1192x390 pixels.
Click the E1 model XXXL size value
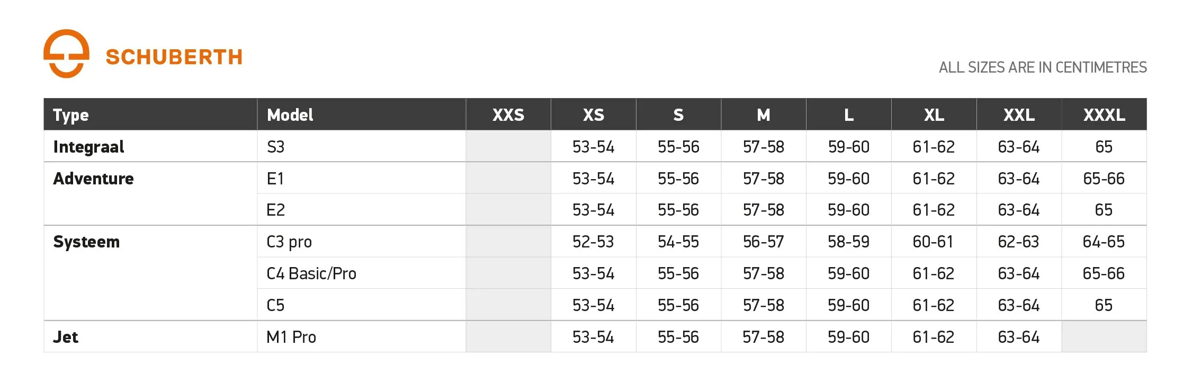coord(1104,179)
